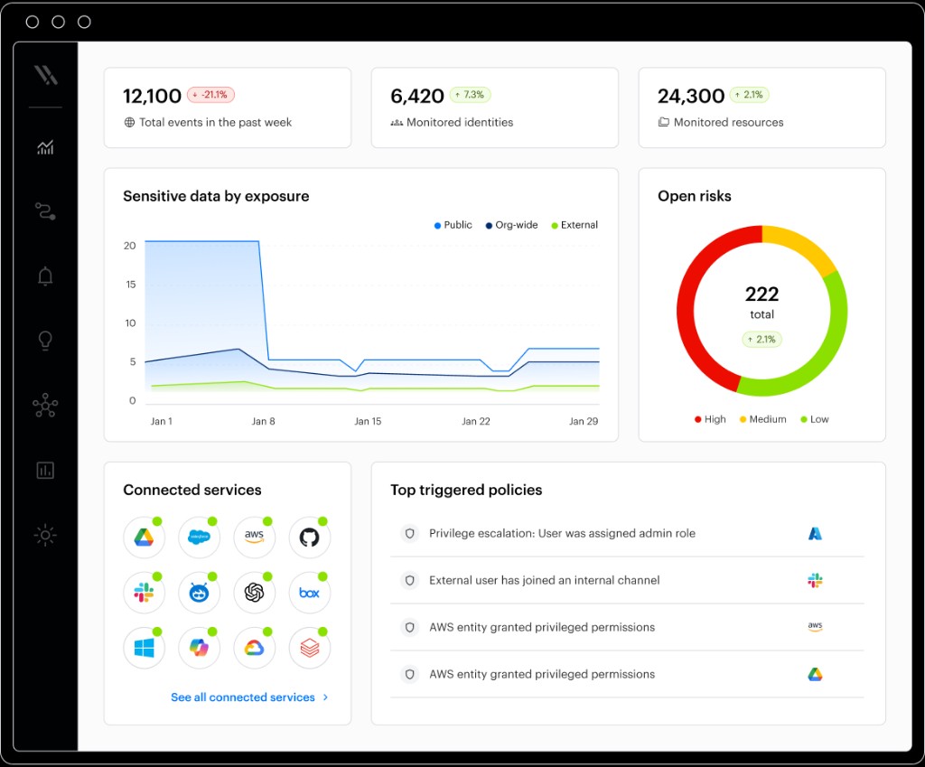
Task: Click the 24,300 monitored resources value
Action: click(x=691, y=96)
